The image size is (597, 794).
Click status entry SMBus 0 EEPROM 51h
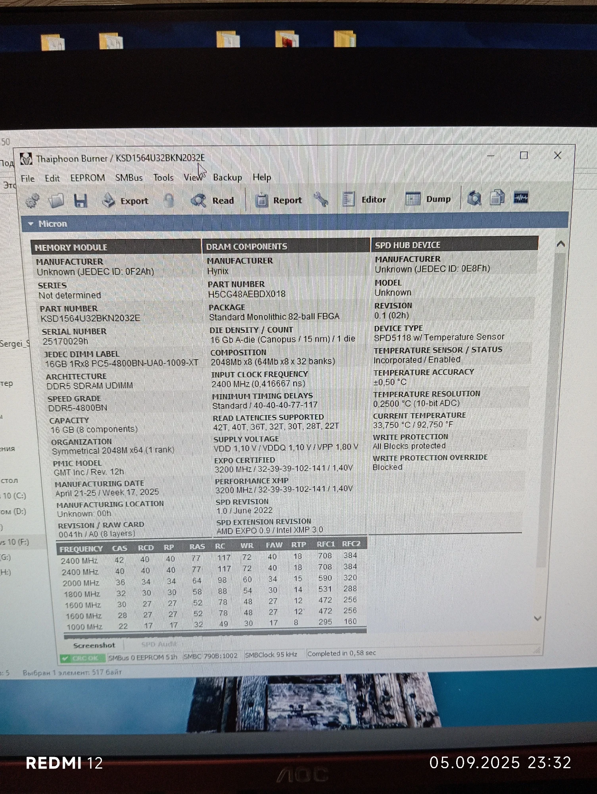pyautogui.click(x=143, y=657)
